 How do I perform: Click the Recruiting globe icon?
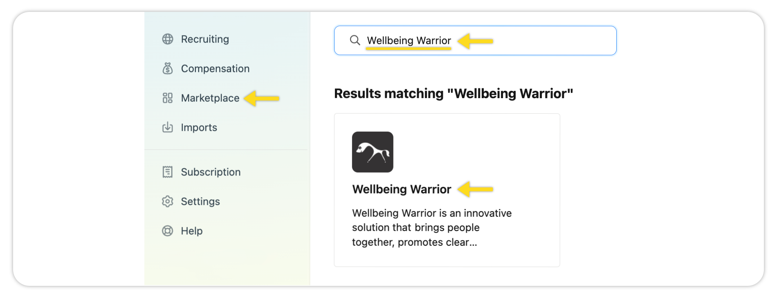click(168, 39)
